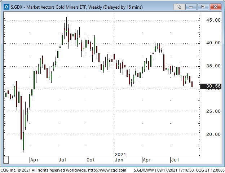Screen dimensions: 225x173
Task: Click the Jan label on time axis
Action: (x=119, y=160)
